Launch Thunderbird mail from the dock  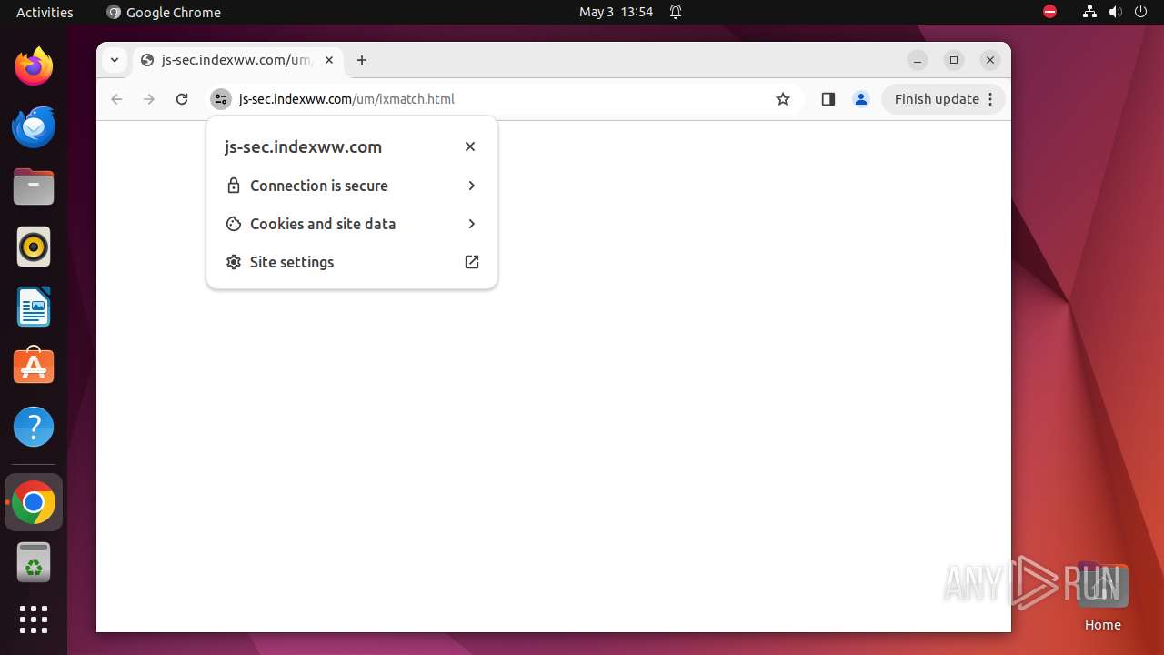coord(34,126)
